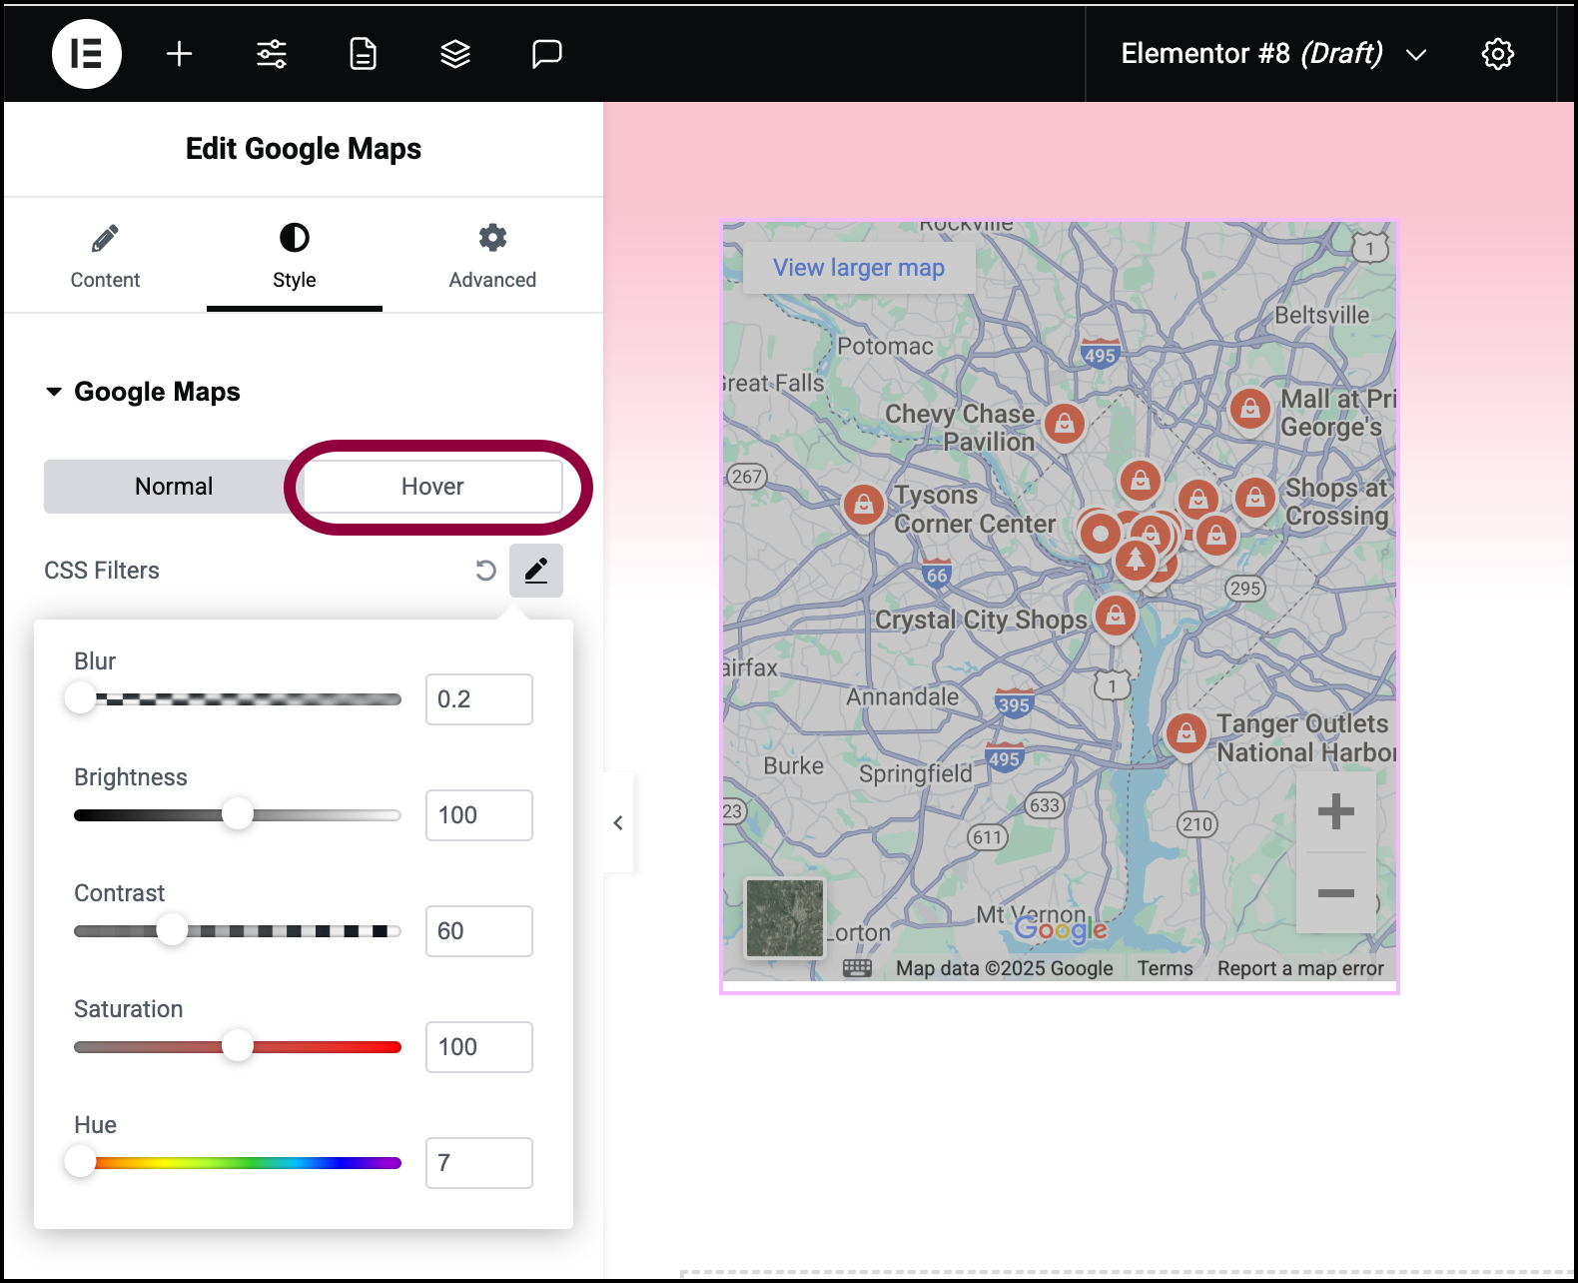The image size is (1578, 1283).
Task: Zoom in on the map
Action: coord(1335,811)
